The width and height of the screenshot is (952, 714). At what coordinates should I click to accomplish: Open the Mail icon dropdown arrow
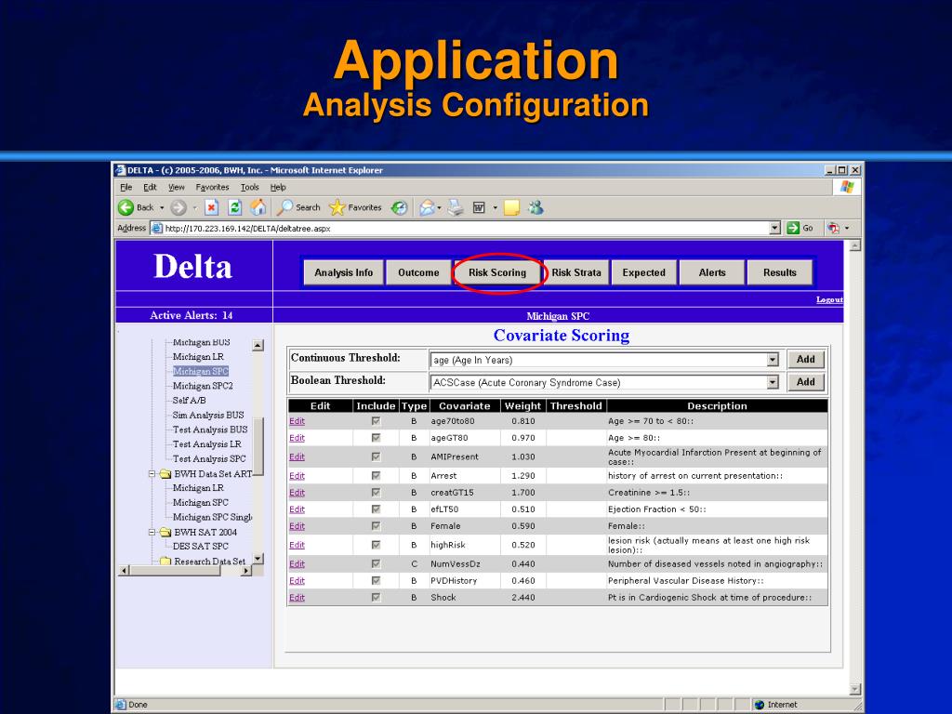click(440, 207)
